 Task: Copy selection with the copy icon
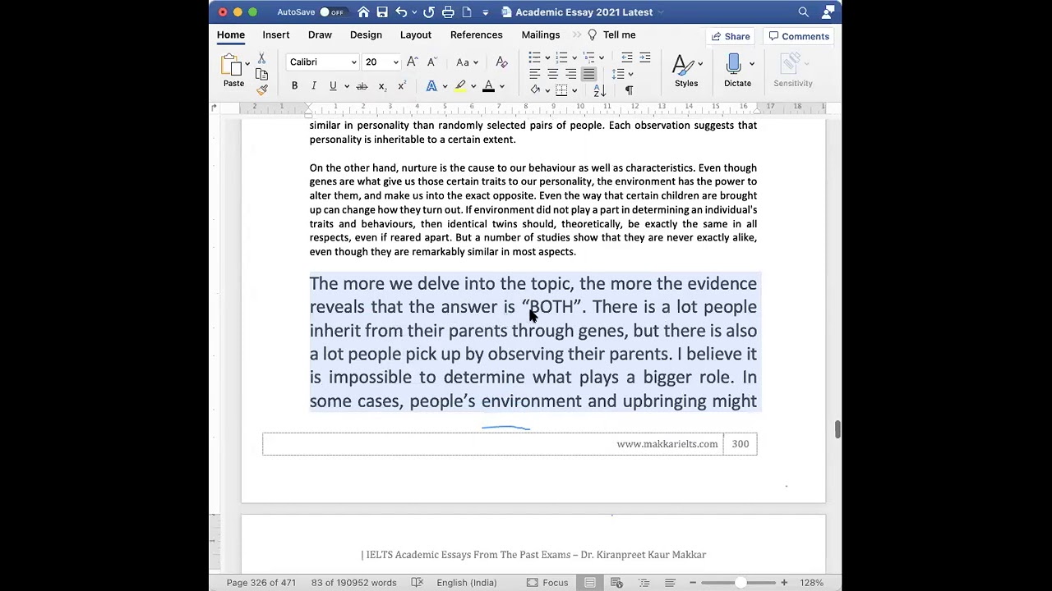point(261,75)
